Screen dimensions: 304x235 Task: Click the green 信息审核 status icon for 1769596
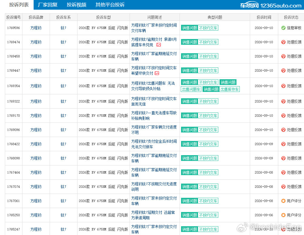[283, 28]
